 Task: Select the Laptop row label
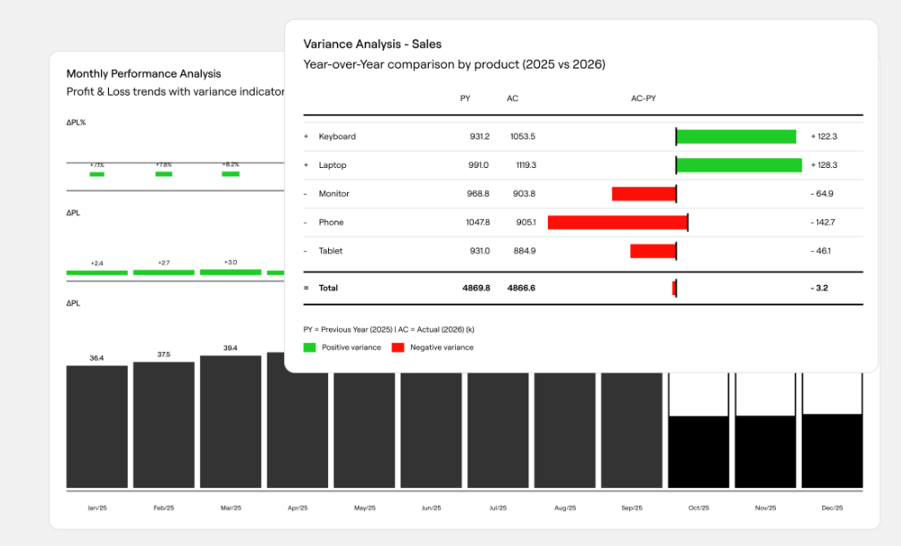(x=333, y=165)
